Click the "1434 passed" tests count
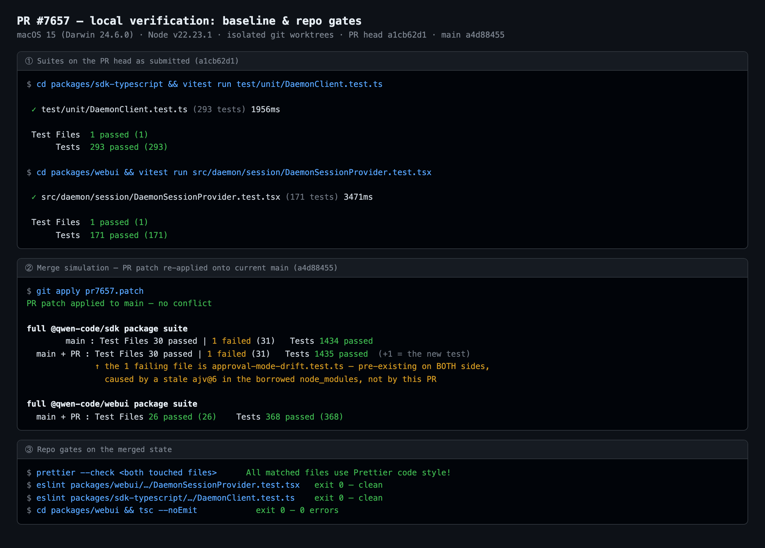The width and height of the screenshot is (765, 548). click(x=346, y=341)
